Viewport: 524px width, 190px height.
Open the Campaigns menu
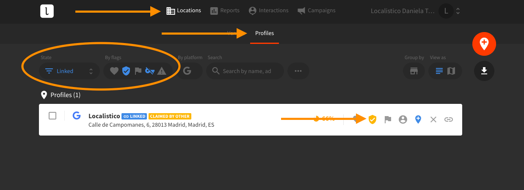316,11
